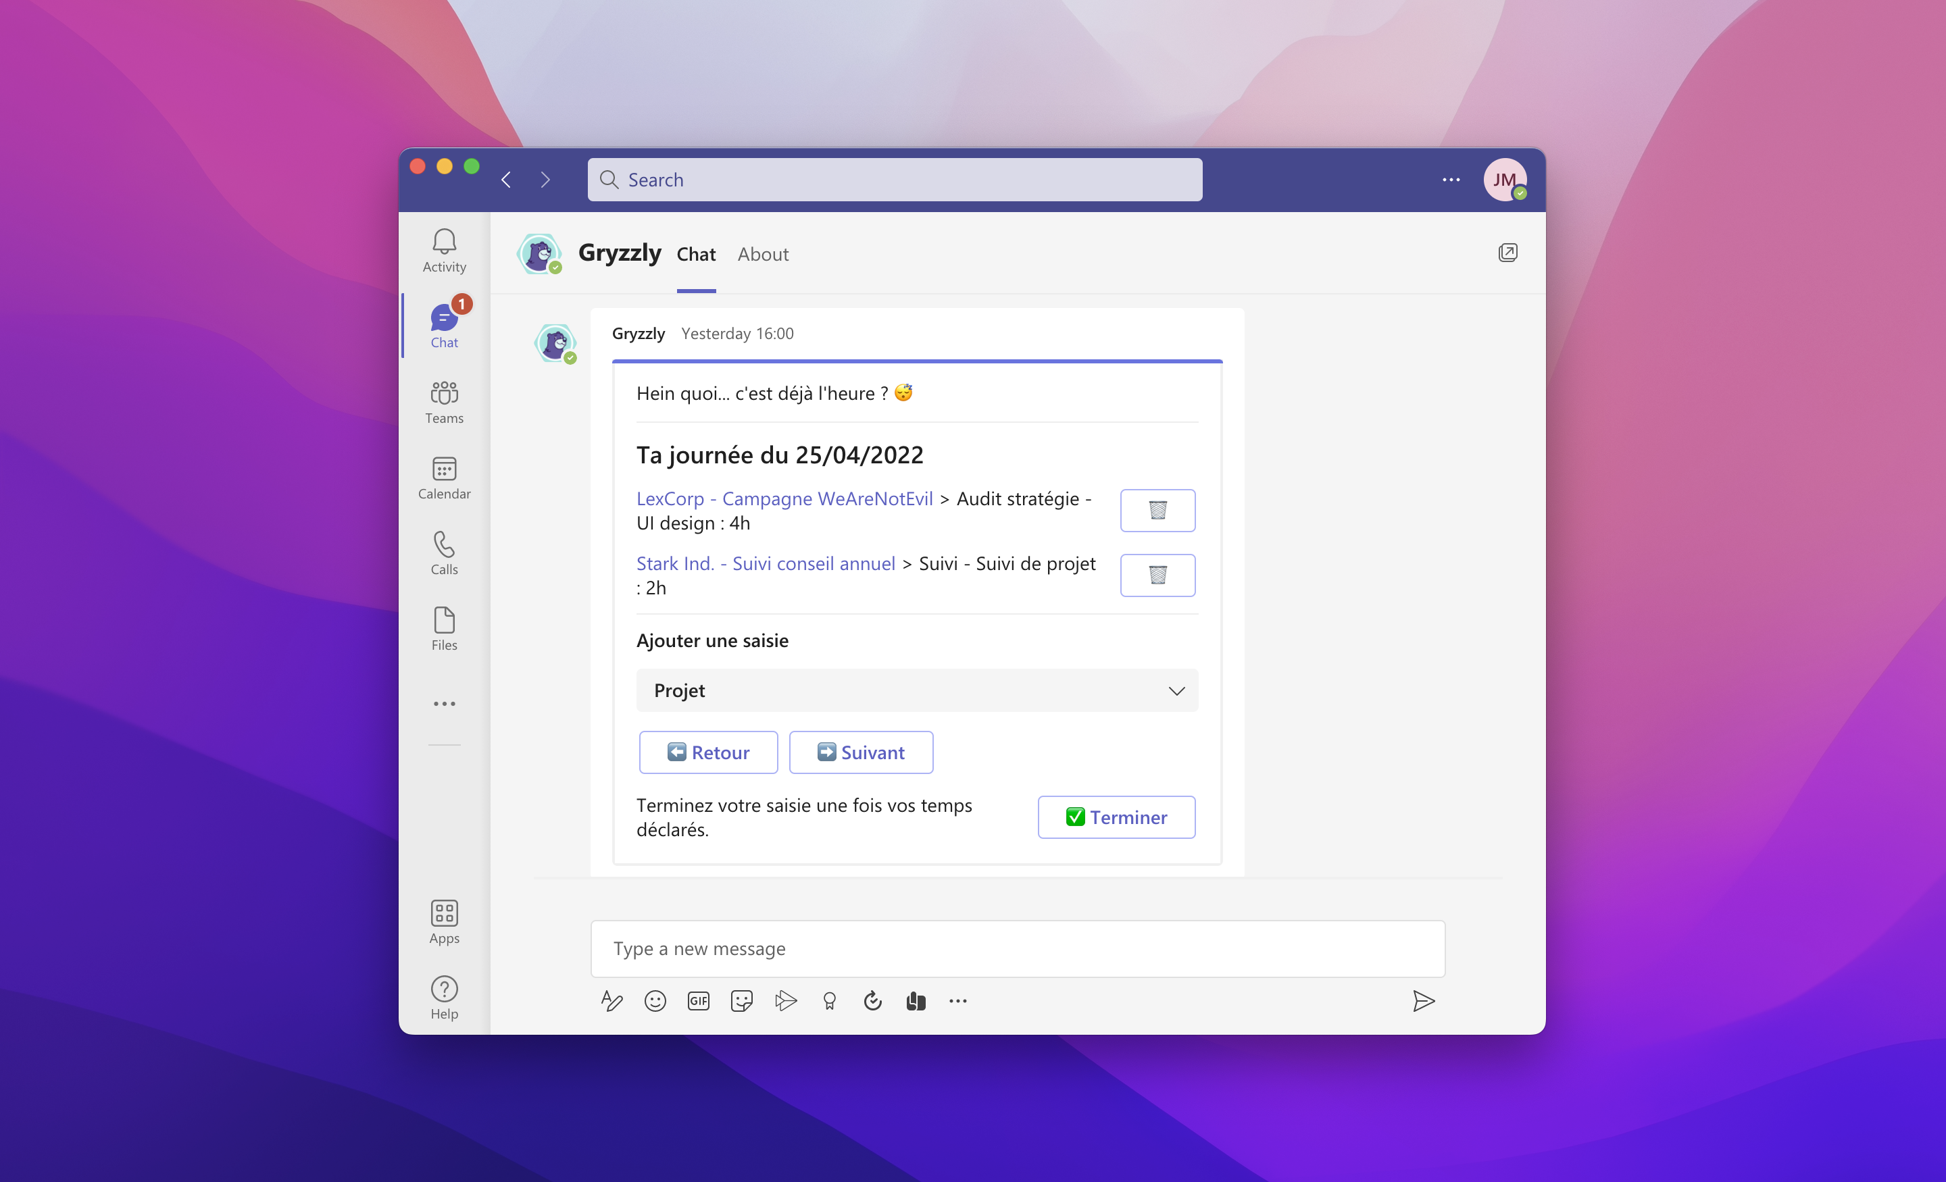Switch to the About tab
Viewport: 1946px width, 1182px height.
point(763,254)
